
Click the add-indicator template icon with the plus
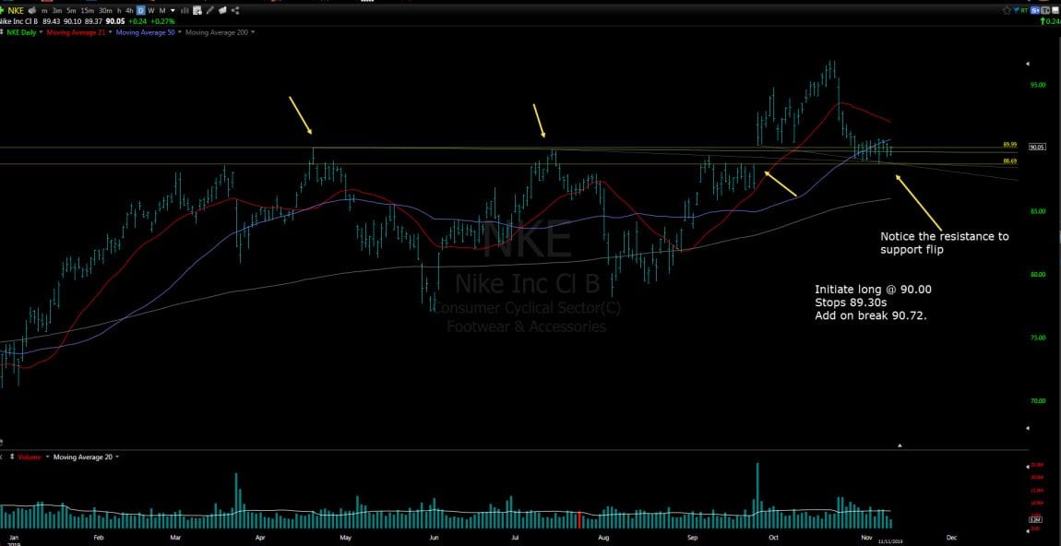click(197, 11)
